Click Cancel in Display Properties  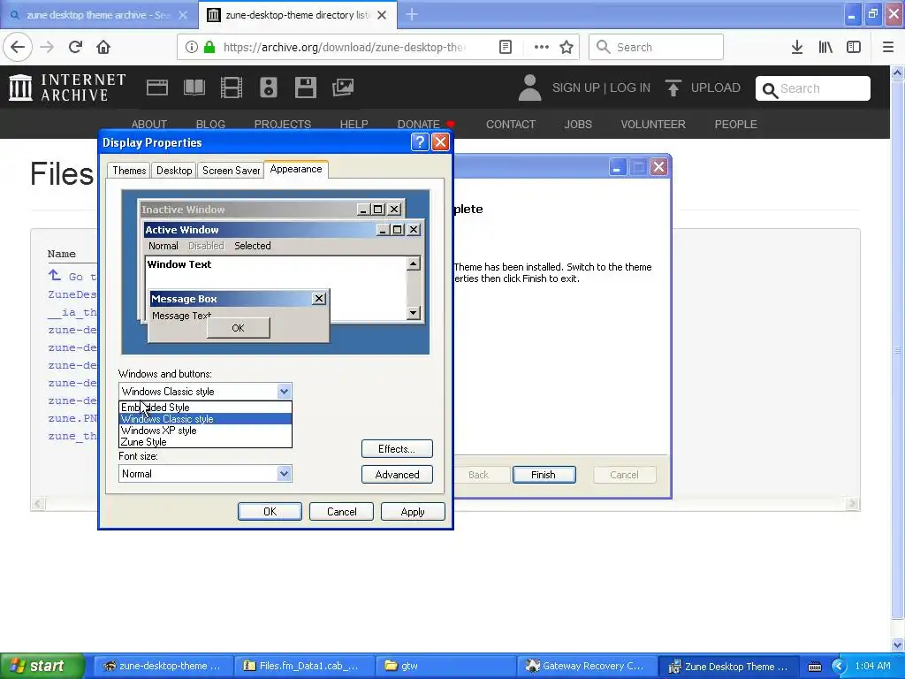[342, 512]
